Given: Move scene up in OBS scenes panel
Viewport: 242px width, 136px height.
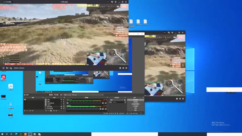Looking at the screenshot, I should coord(30,111).
